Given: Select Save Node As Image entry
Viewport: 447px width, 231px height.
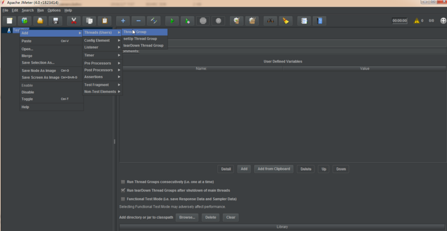Looking at the screenshot, I should click(51, 71).
